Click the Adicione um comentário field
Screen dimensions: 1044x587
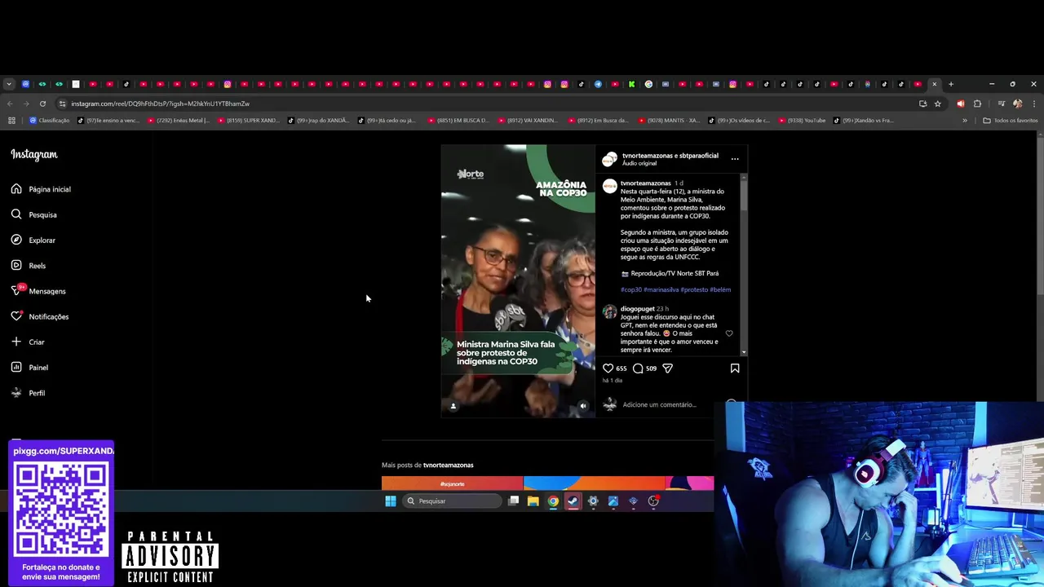[x=659, y=404]
